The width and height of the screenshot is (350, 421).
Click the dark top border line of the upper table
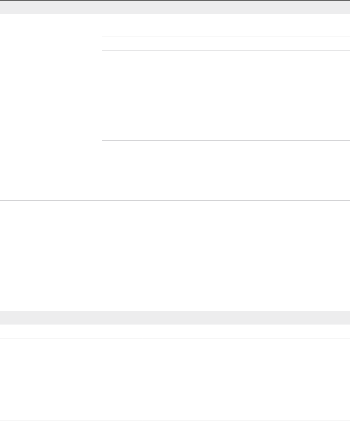tap(175, 0)
